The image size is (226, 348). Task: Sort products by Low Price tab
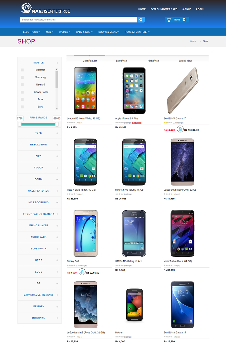point(121,61)
